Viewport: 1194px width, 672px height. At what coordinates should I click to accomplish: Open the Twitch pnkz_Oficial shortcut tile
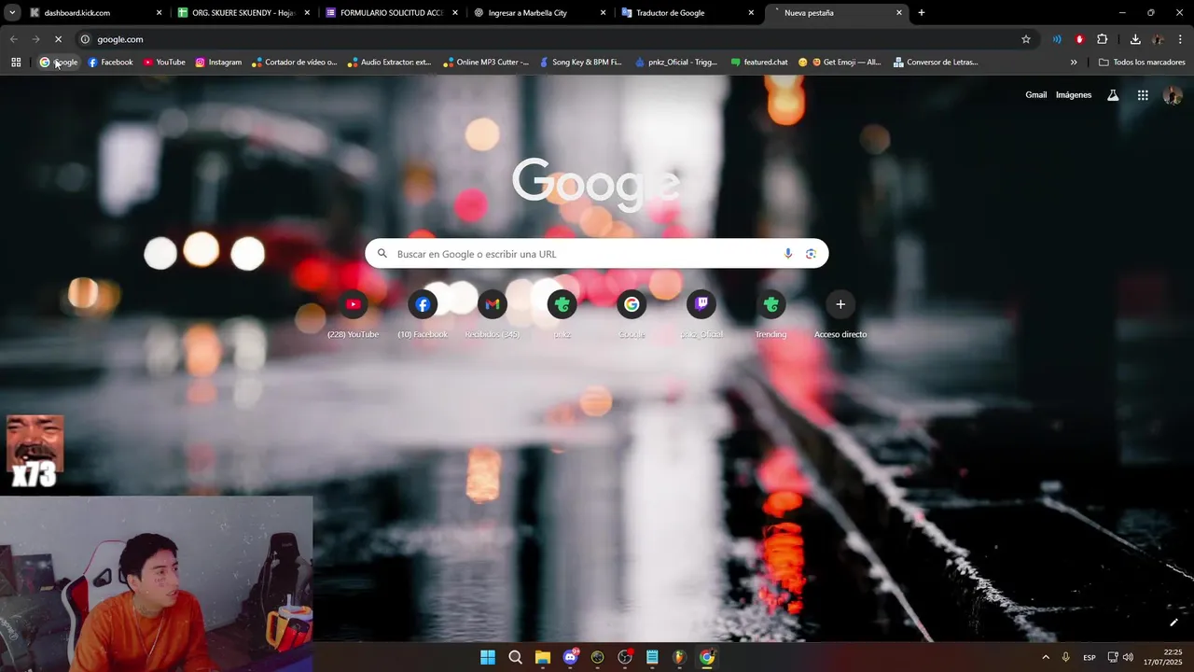pos(701,314)
